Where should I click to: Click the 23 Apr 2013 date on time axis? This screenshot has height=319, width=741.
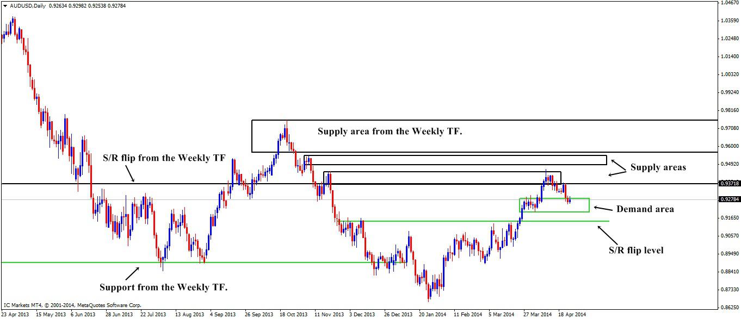click(15, 315)
